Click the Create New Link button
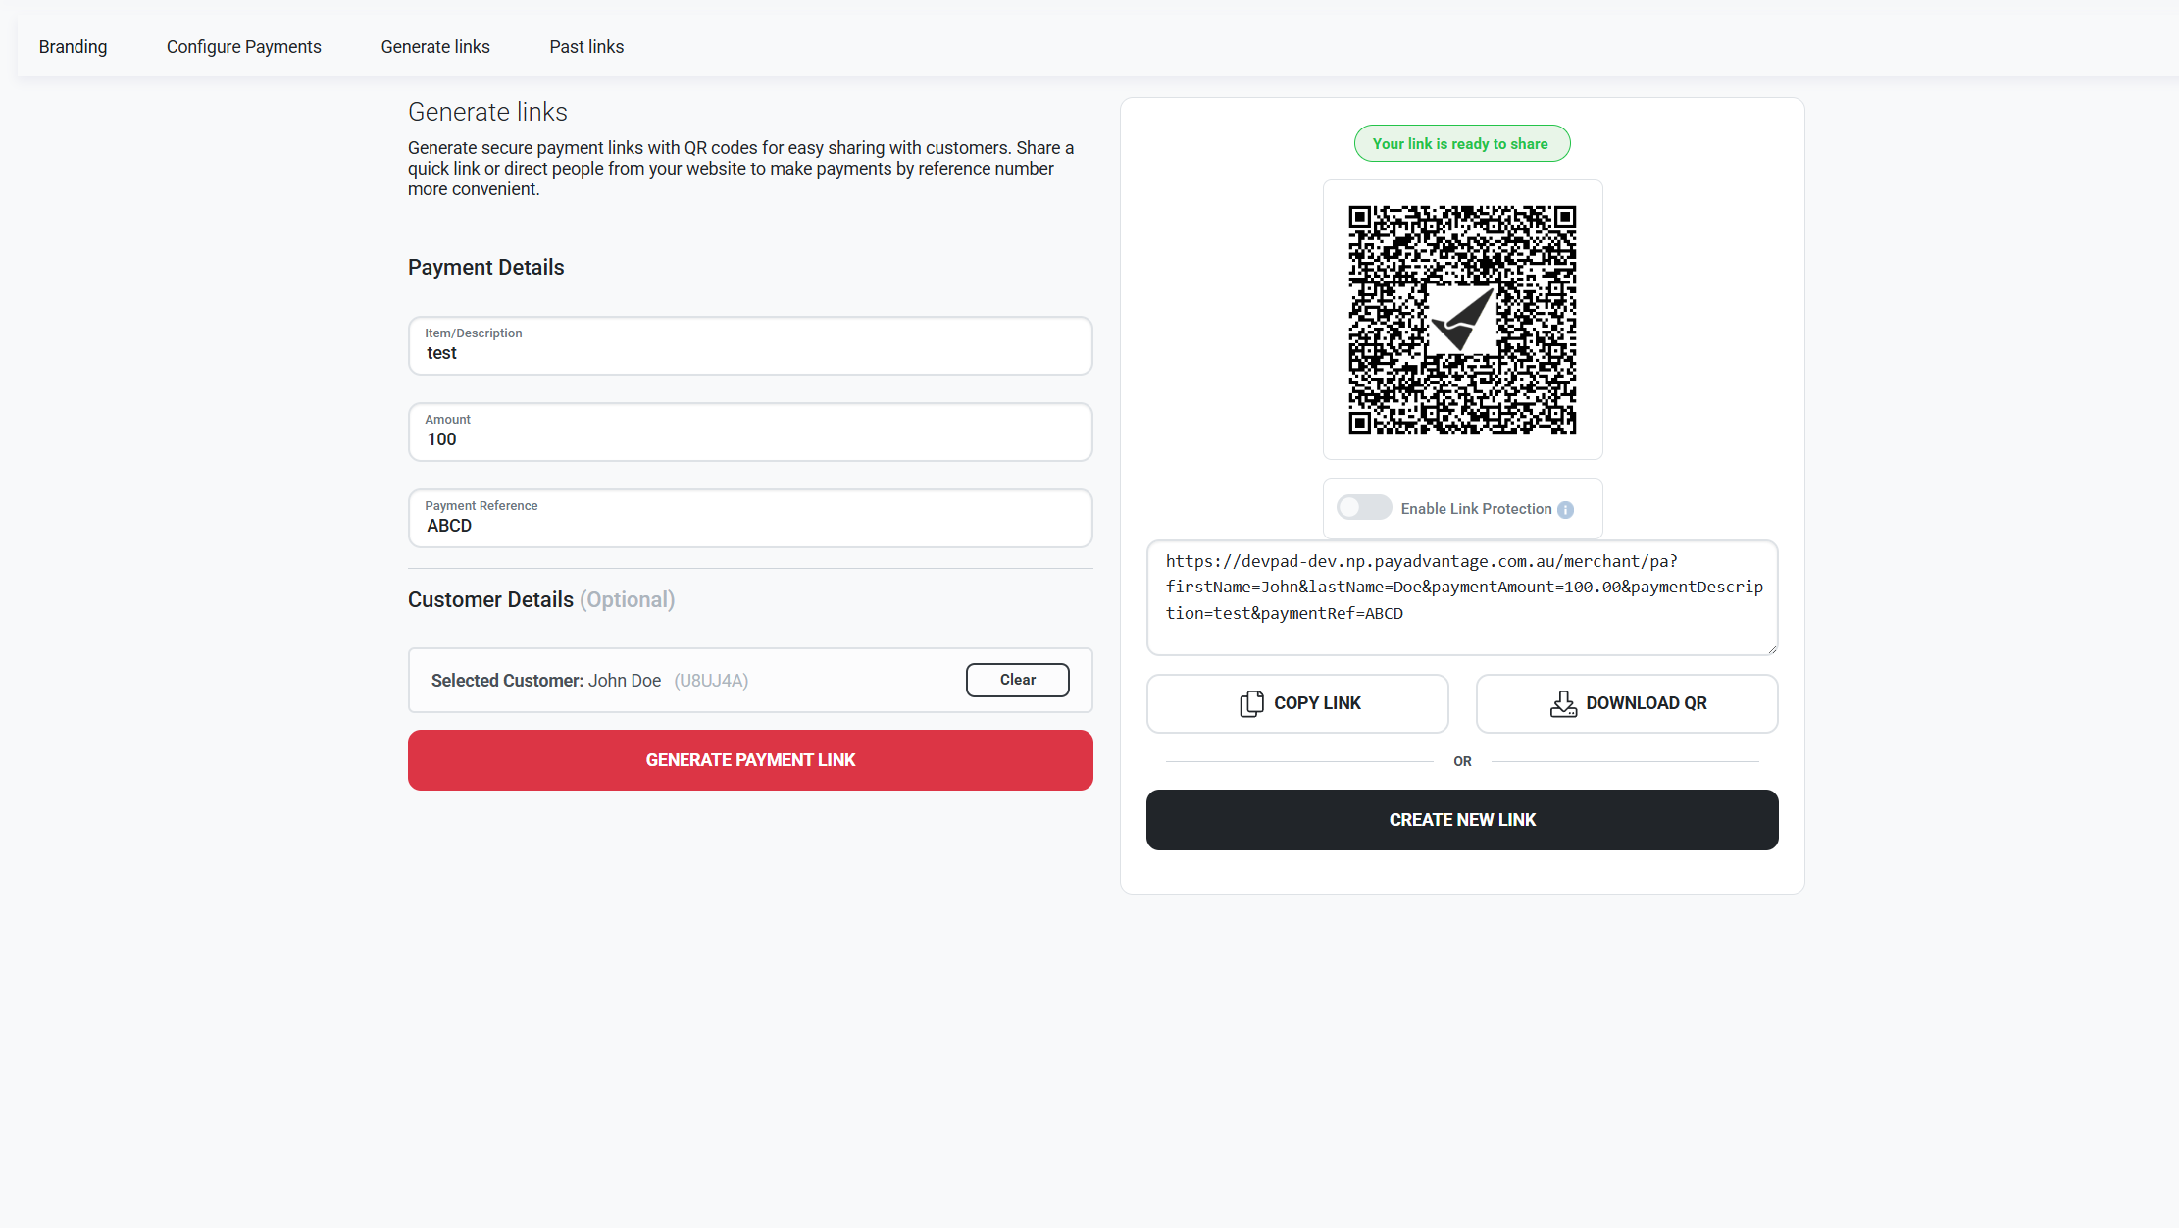The width and height of the screenshot is (2179, 1228). 1462,820
